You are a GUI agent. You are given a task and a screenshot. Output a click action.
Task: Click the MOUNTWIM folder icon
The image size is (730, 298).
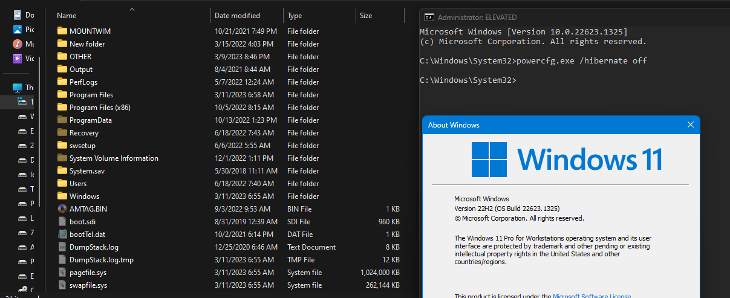pos(62,31)
